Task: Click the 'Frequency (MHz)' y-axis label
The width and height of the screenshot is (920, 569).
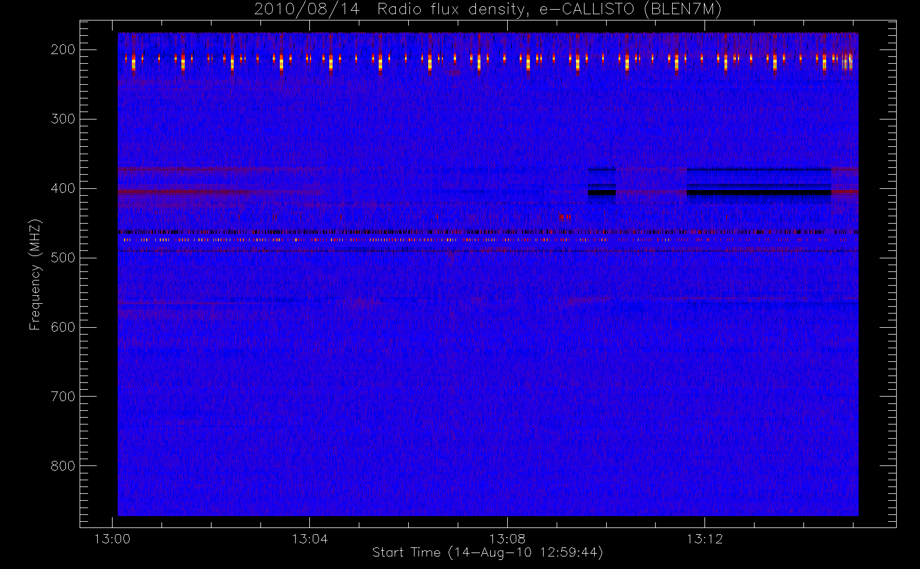Action: [35, 274]
